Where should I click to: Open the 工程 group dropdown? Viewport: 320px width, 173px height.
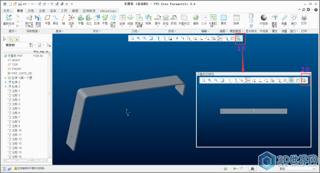pyautogui.click(x=135, y=31)
